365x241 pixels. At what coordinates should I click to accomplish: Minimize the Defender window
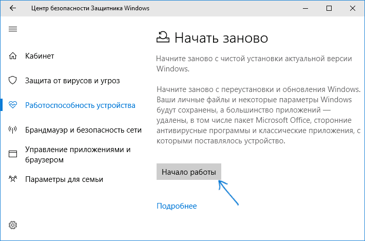pos(305,8)
